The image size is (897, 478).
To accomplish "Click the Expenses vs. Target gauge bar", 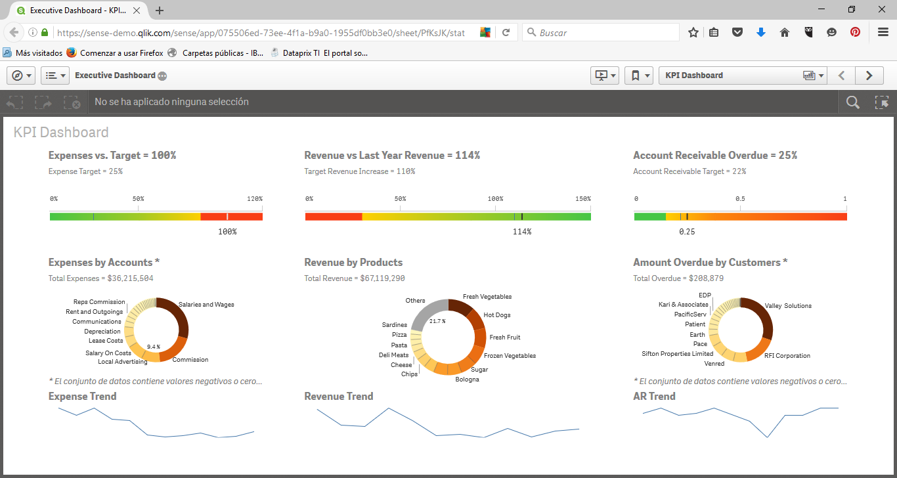I will click(x=156, y=215).
